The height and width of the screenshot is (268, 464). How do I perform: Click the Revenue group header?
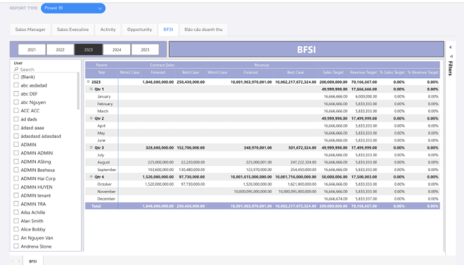point(262,65)
